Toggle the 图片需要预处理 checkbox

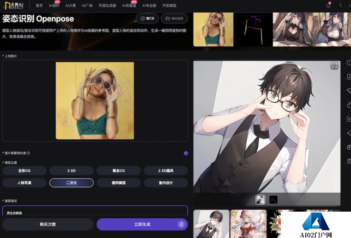point(186,153)
